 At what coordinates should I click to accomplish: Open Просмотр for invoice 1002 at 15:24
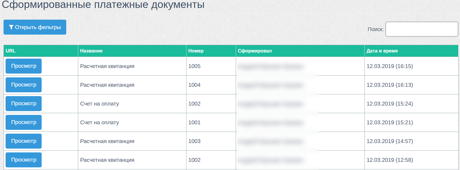point(23,103)
